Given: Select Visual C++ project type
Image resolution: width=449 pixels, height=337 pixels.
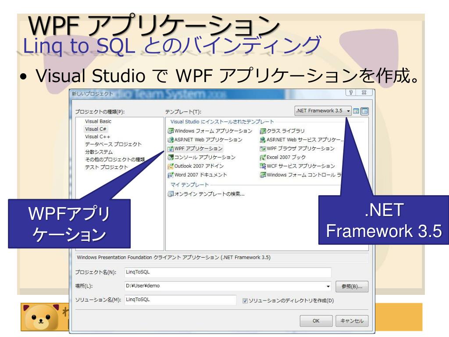Looking at the screenshot, I should click(x=97, y=137).
